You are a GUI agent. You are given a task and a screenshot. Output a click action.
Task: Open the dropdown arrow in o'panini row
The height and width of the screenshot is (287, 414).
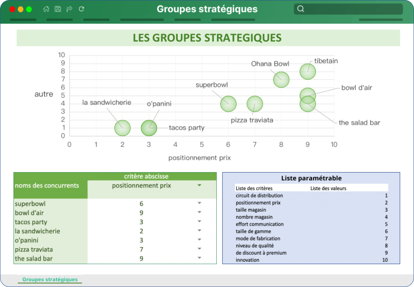pyautogui.click(x=199, y=239)
